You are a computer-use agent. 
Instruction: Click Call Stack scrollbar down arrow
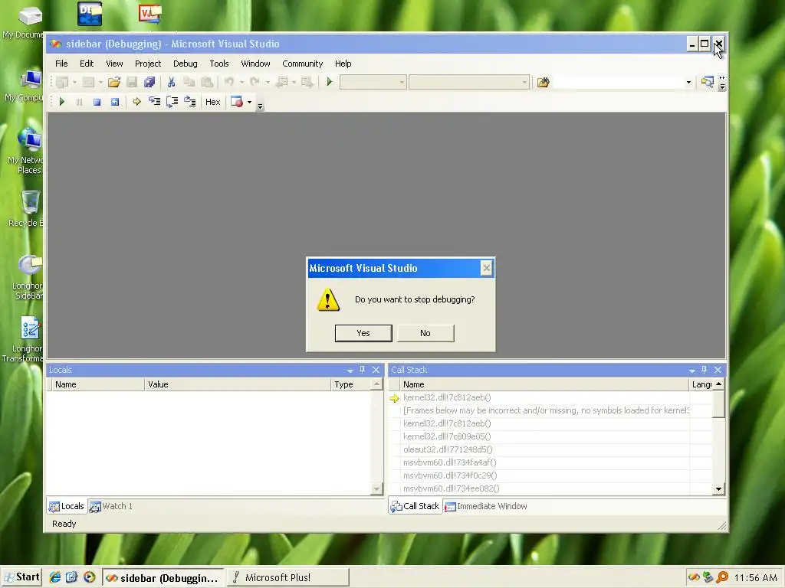(x=719, y=489)
